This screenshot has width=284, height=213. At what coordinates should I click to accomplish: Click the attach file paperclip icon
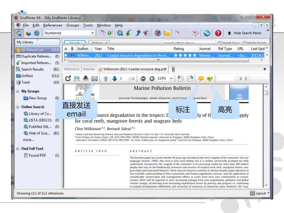coord(173,69)
